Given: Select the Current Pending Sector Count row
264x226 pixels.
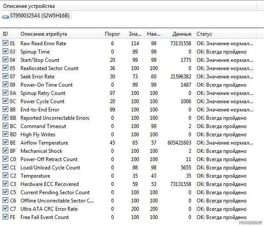Looking at the screenshot, I should [55, 192].
